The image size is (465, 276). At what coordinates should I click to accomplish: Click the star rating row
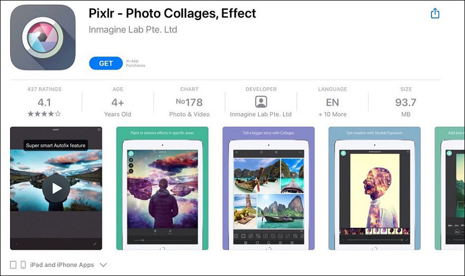pos(44,114)
